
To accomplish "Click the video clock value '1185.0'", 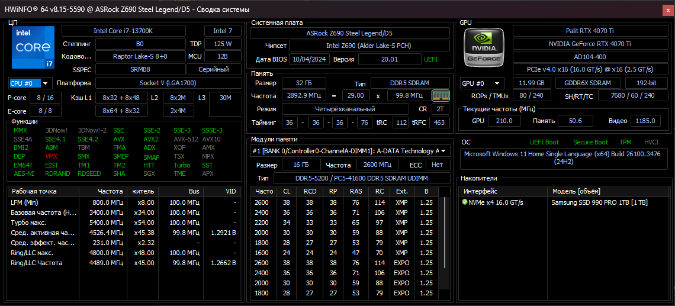I will (x=645, y=121).
